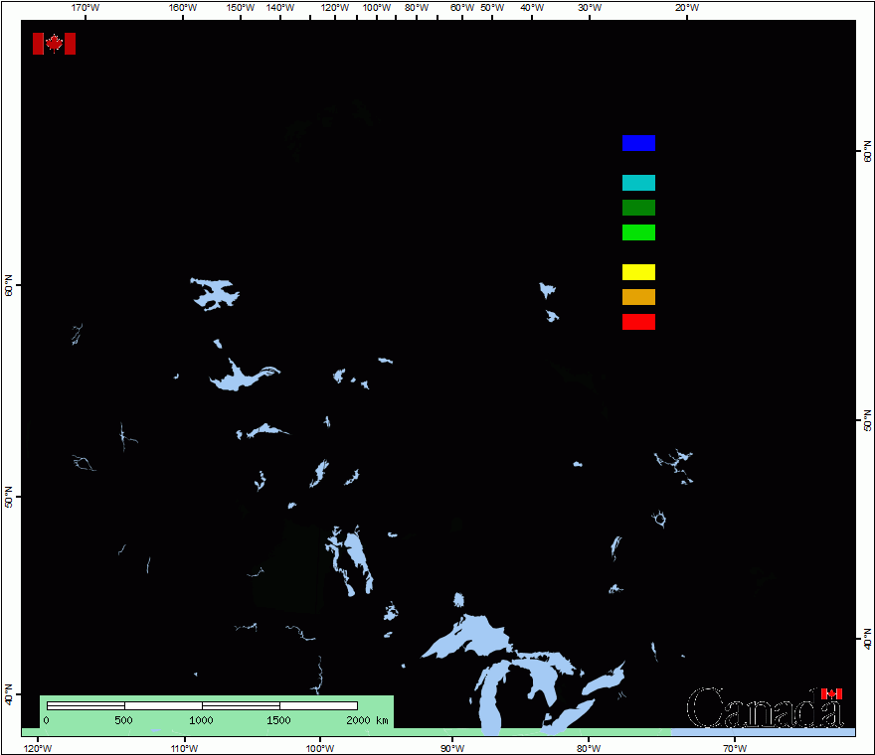Click the 20°W label on top axis
The image size is (875, 755).
[686, 8]
